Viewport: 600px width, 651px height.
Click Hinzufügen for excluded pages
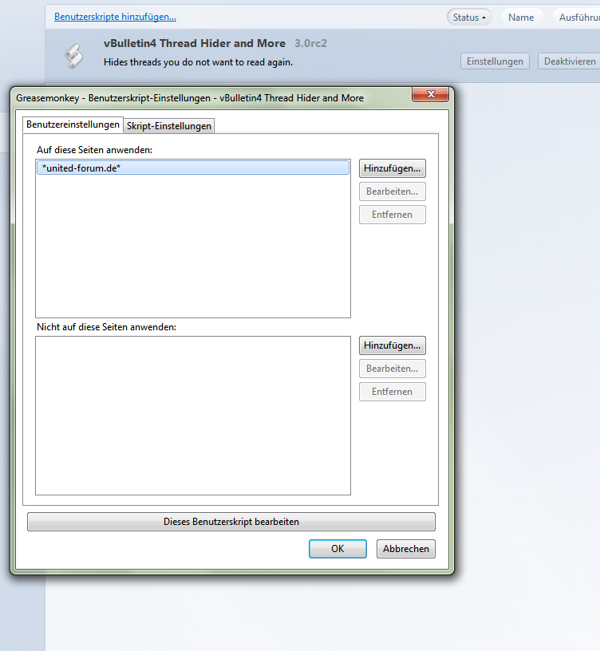(393, 345)
